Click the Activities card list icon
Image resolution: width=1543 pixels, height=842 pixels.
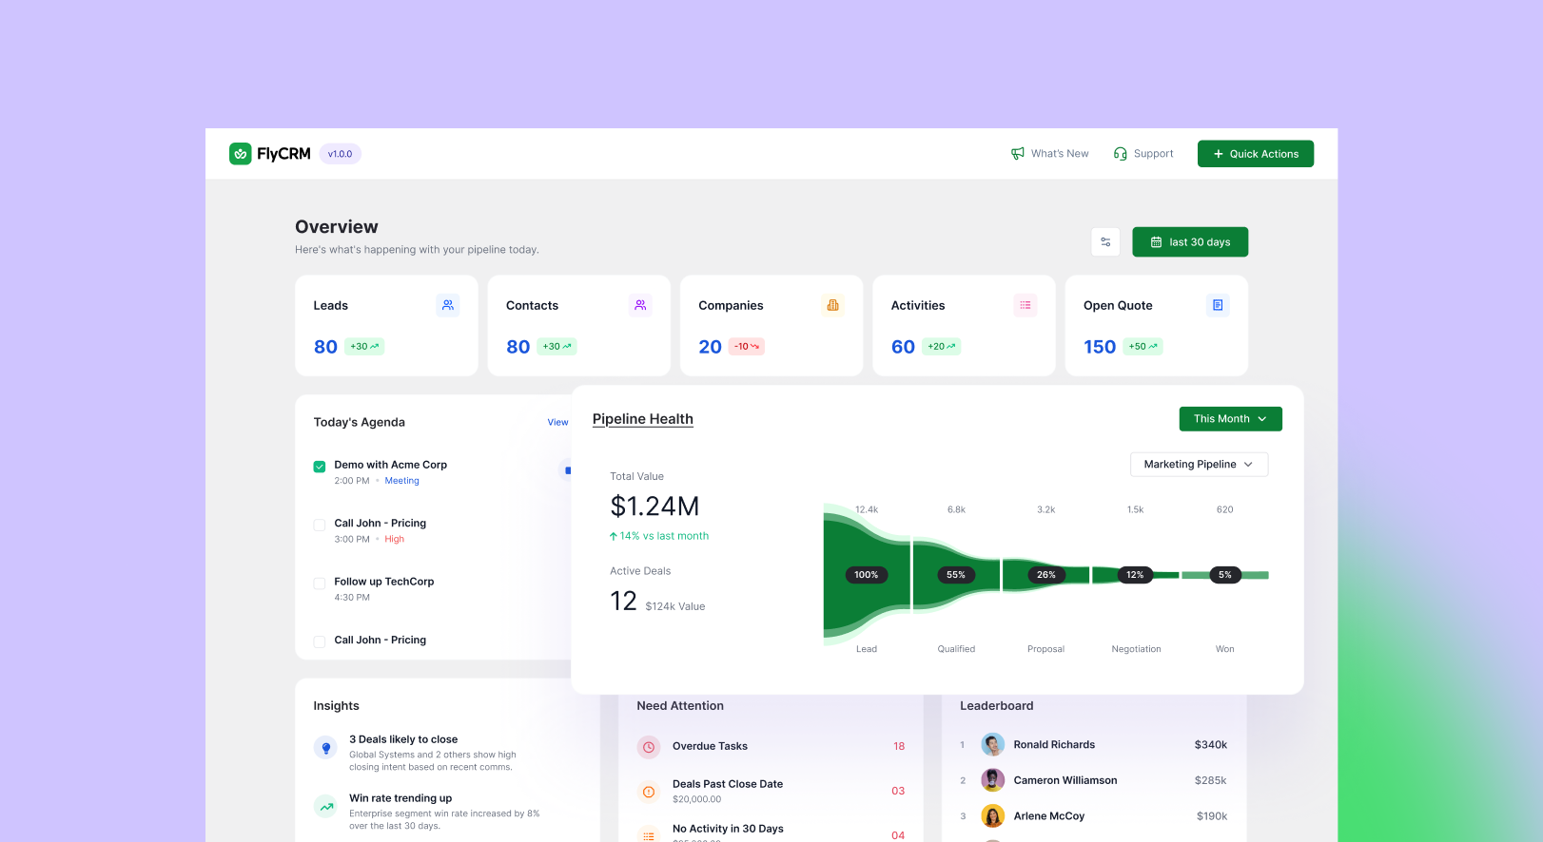[1025, 305]
